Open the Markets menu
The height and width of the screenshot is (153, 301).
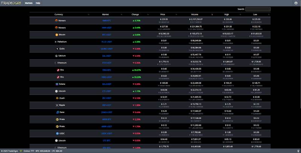pyautogui.click(x=29, y=3)
